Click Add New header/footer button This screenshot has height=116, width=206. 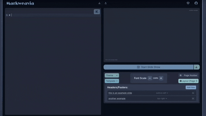191,87
